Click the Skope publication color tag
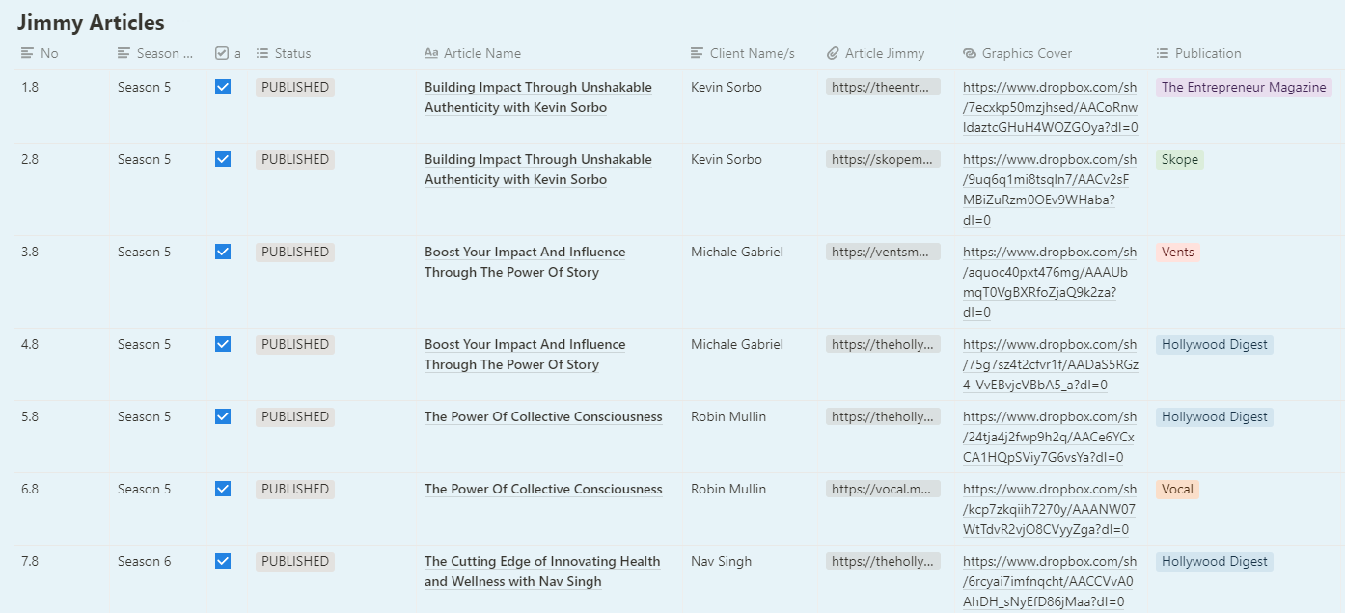Screen dimensions: 1345x613 coord(1179,160)
